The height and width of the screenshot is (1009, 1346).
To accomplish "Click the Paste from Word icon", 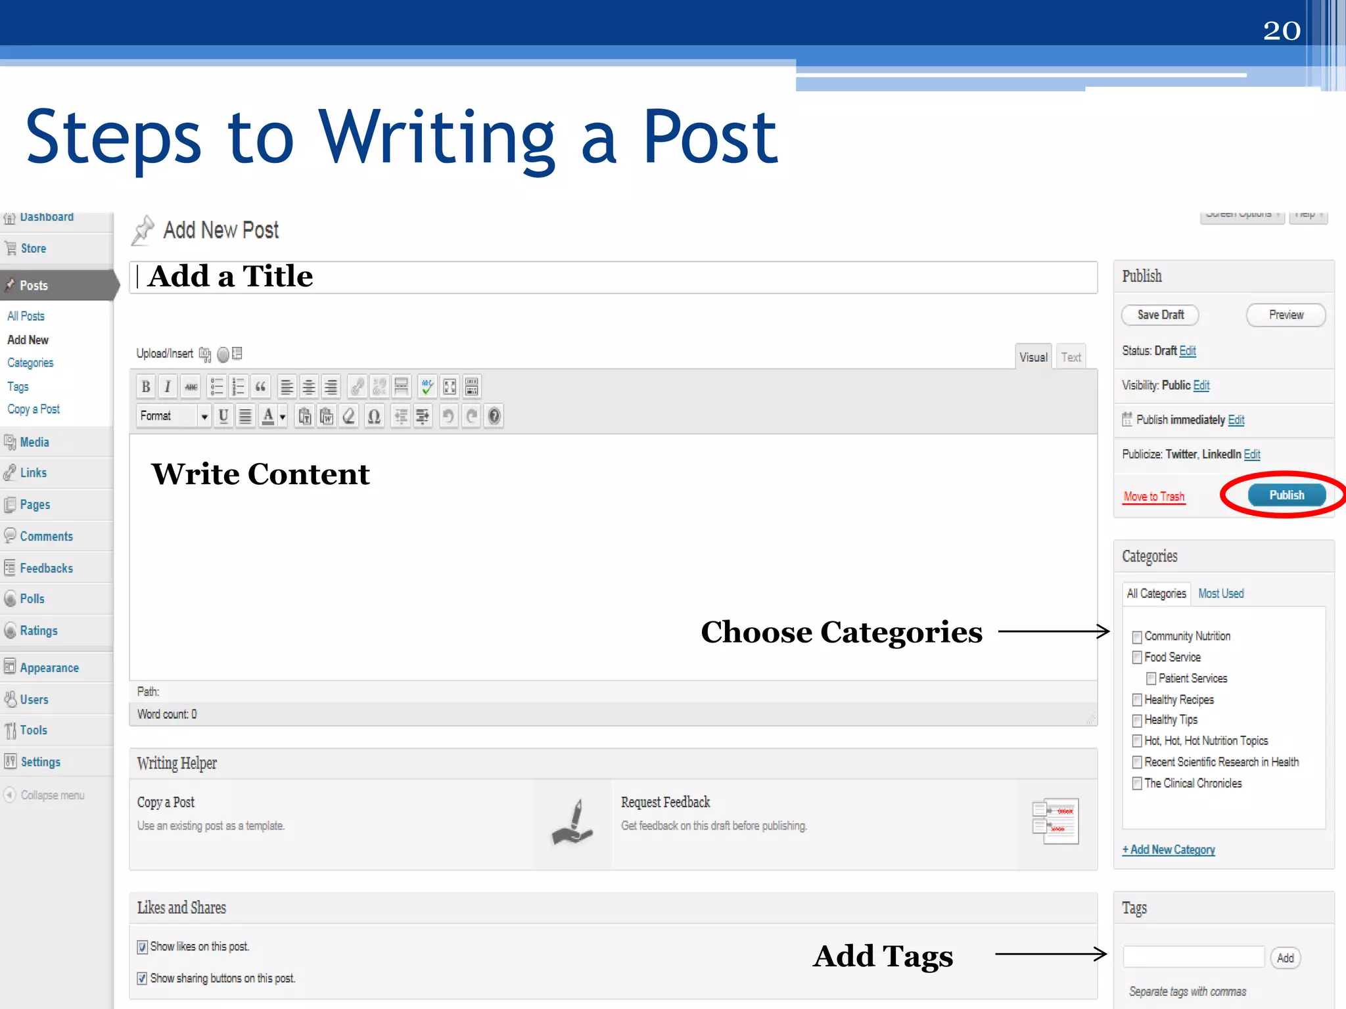I will [x=327, y=416].
